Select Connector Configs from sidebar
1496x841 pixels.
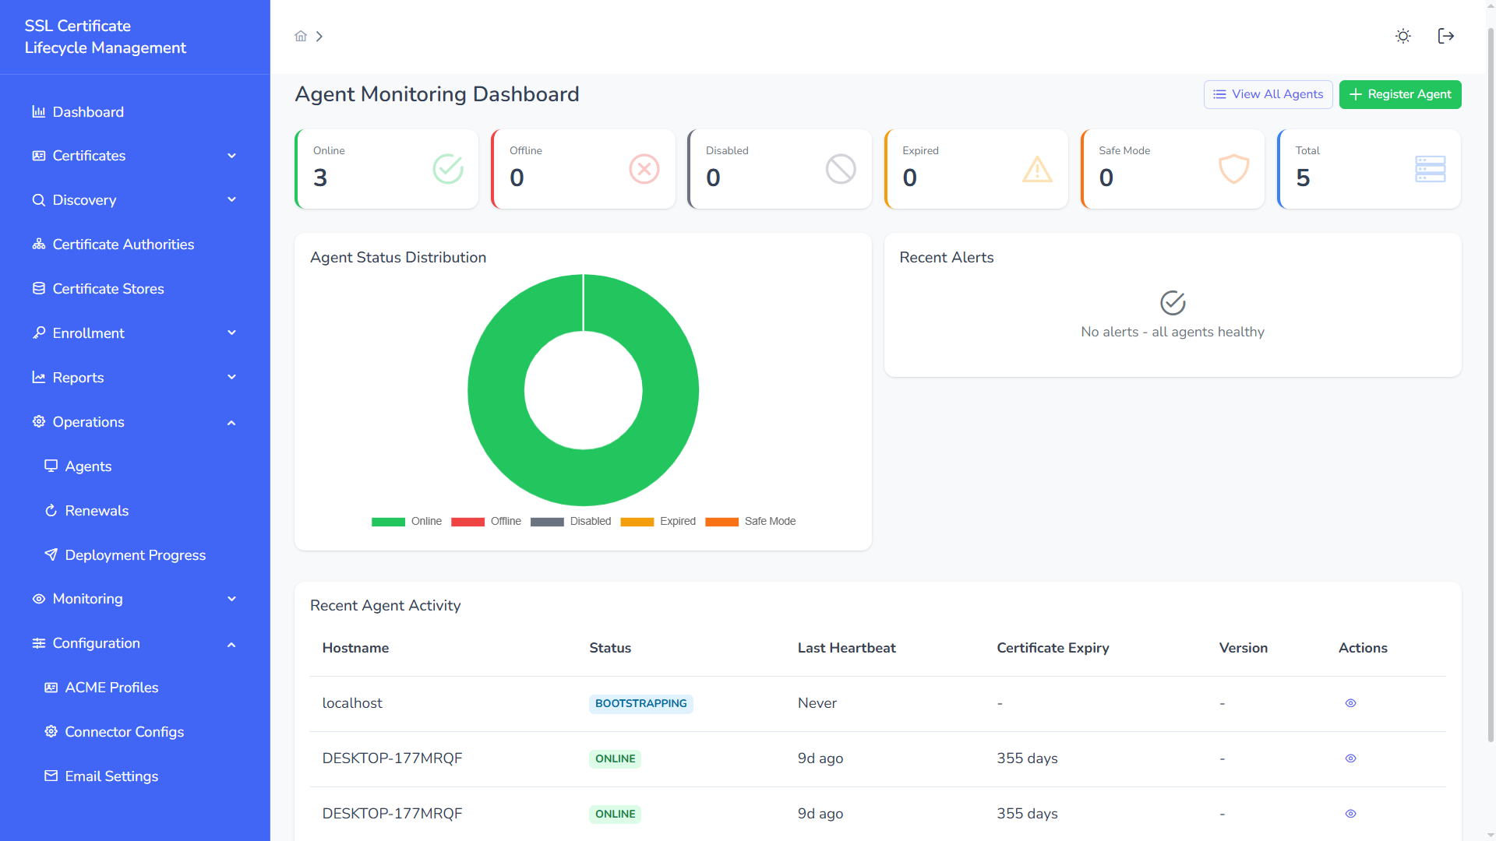click(123, 732)
